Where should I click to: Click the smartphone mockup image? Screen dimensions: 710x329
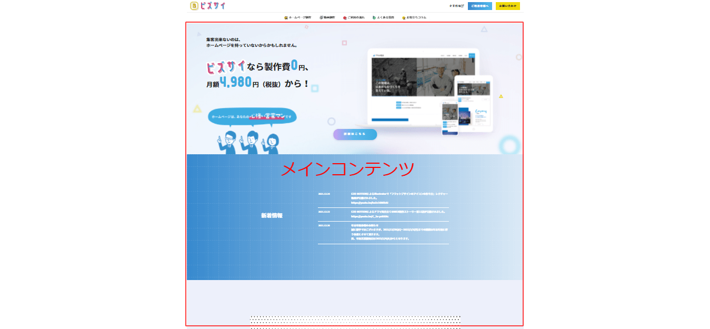[x=450, y=118]
